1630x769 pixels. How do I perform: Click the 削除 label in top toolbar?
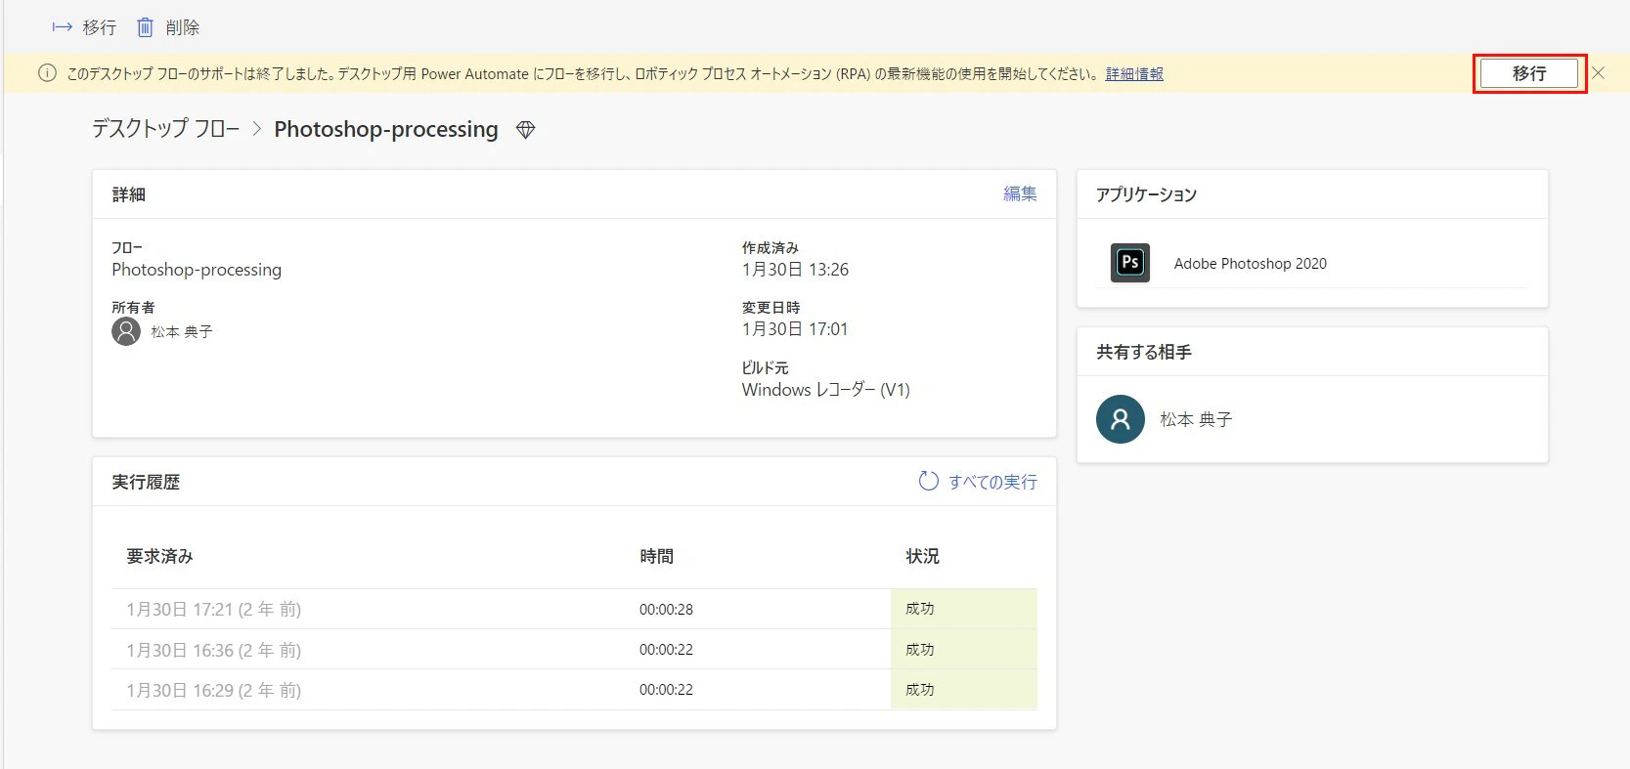click(182, 27)
